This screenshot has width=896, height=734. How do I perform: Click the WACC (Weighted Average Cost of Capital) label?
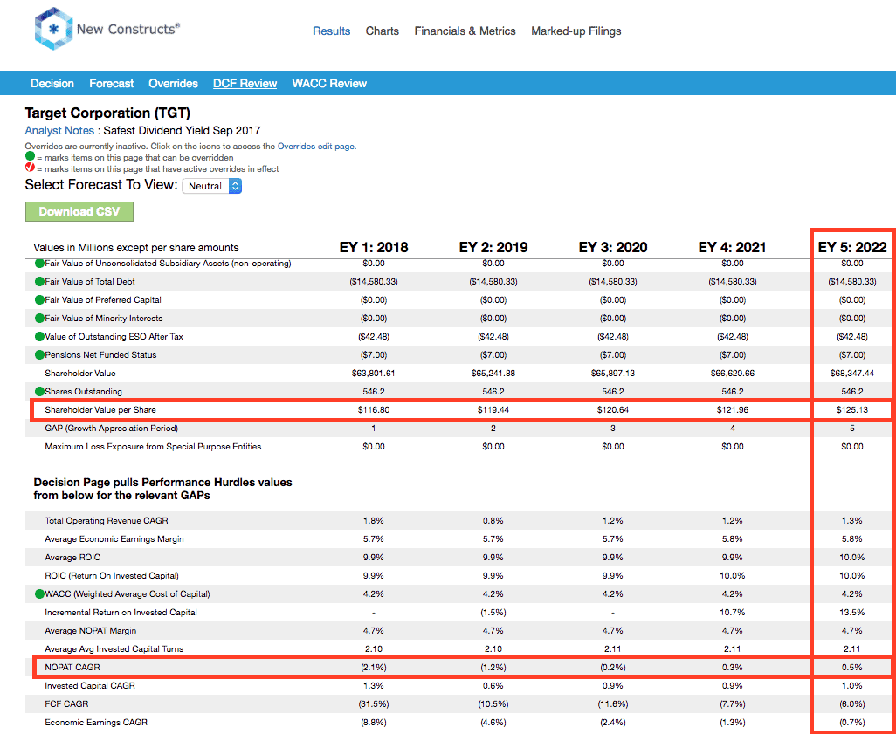pos(128,594)
